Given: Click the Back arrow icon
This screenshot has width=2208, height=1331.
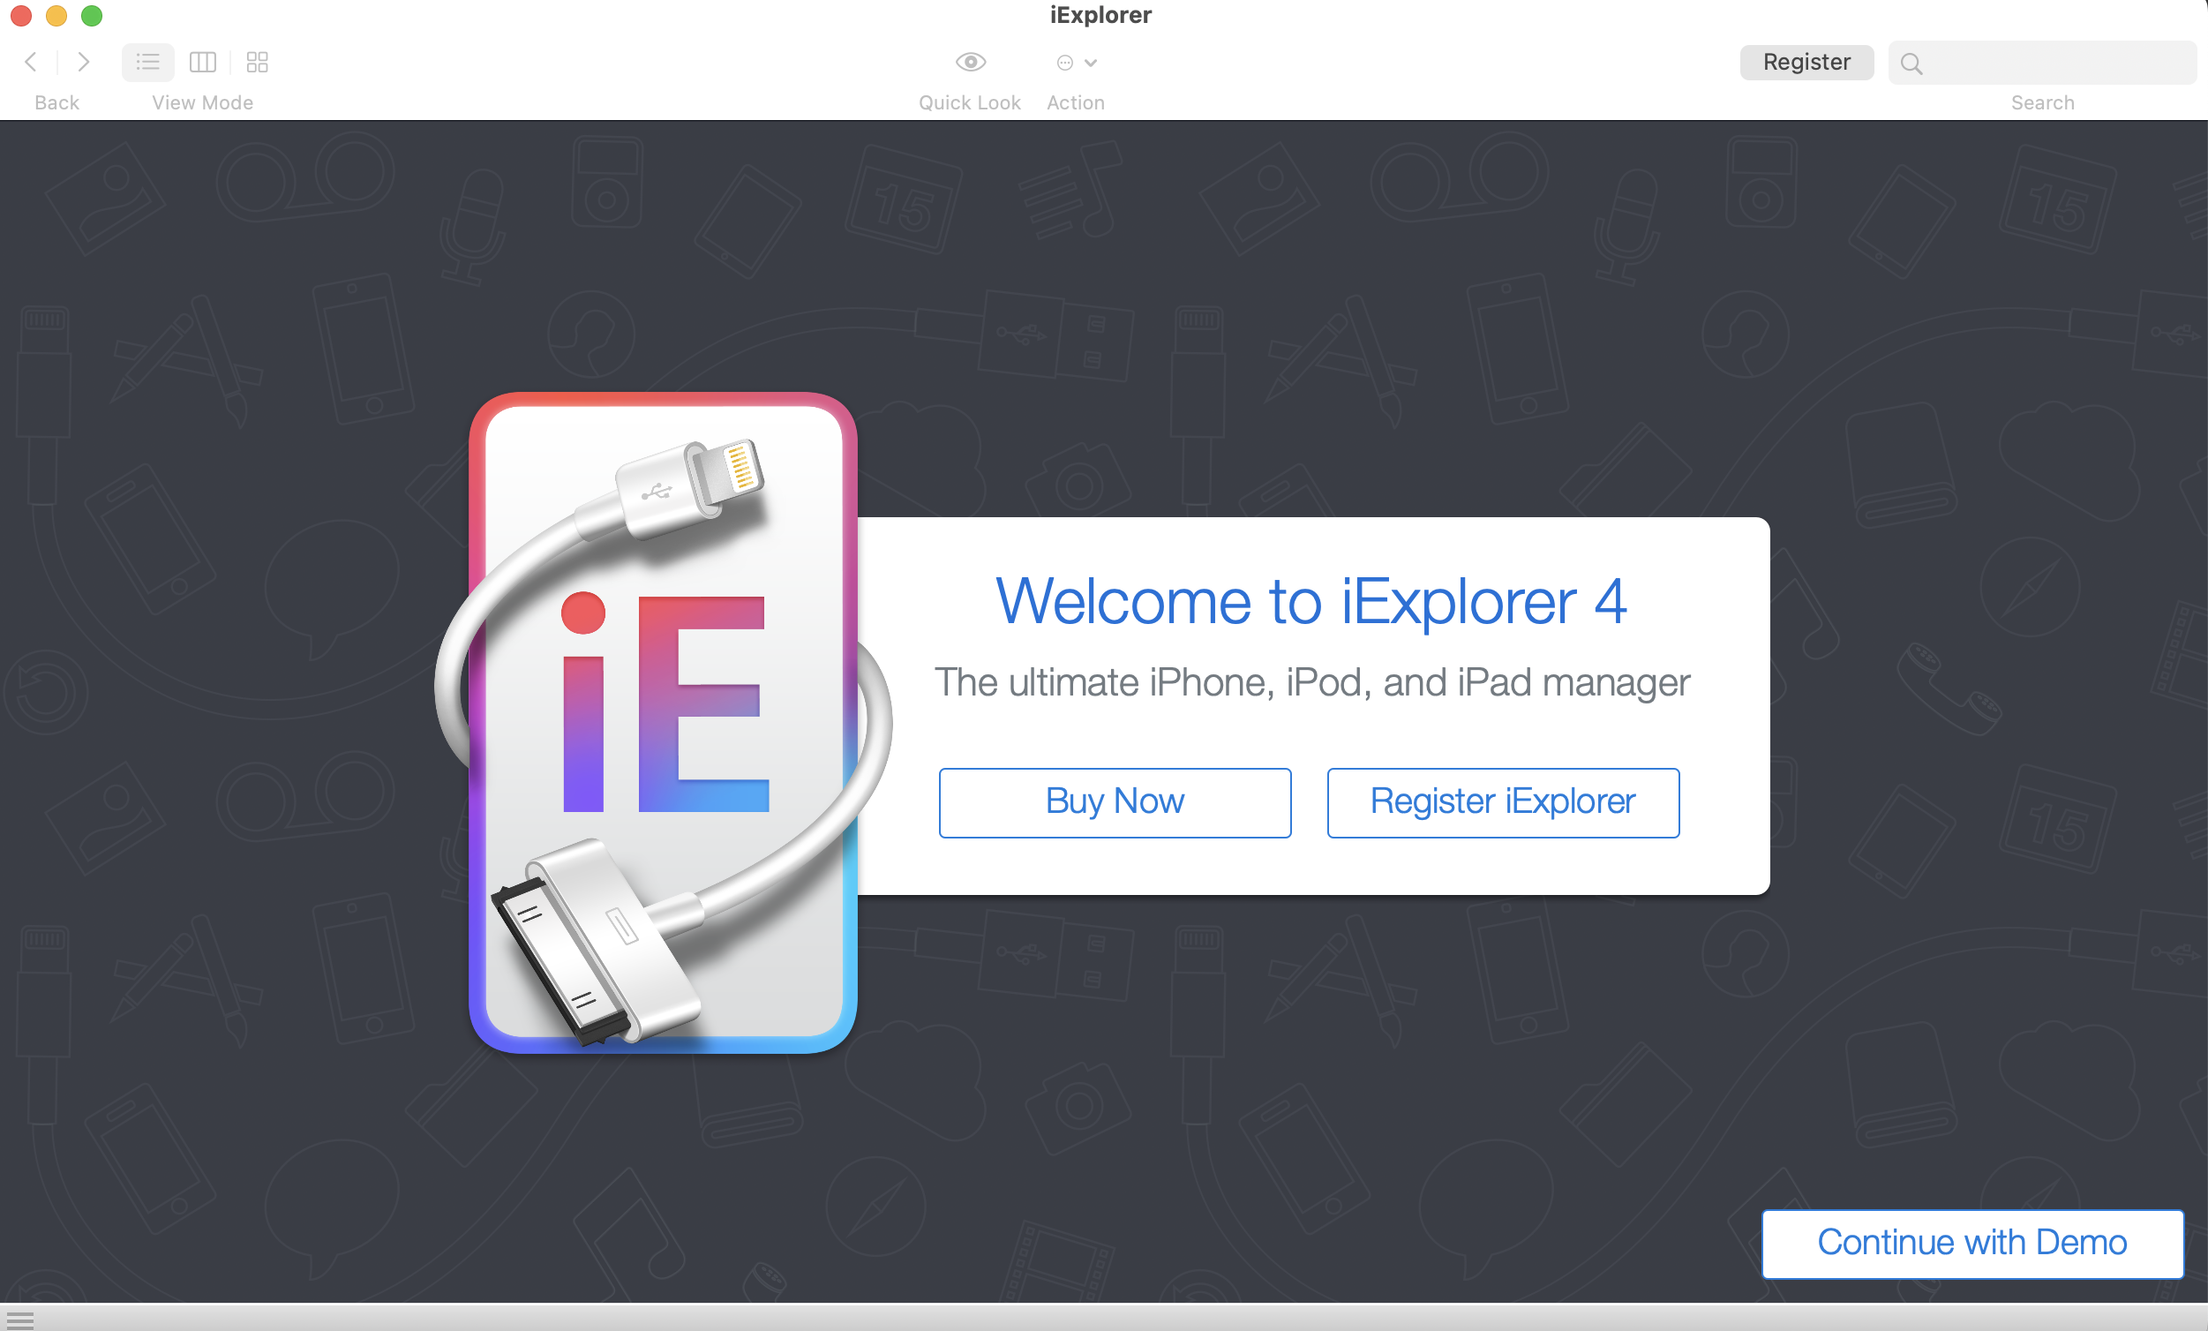Looking at the screenshot, I should 31,62.
